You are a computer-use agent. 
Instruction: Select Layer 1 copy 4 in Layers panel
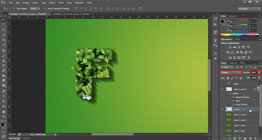coord(240,115)
